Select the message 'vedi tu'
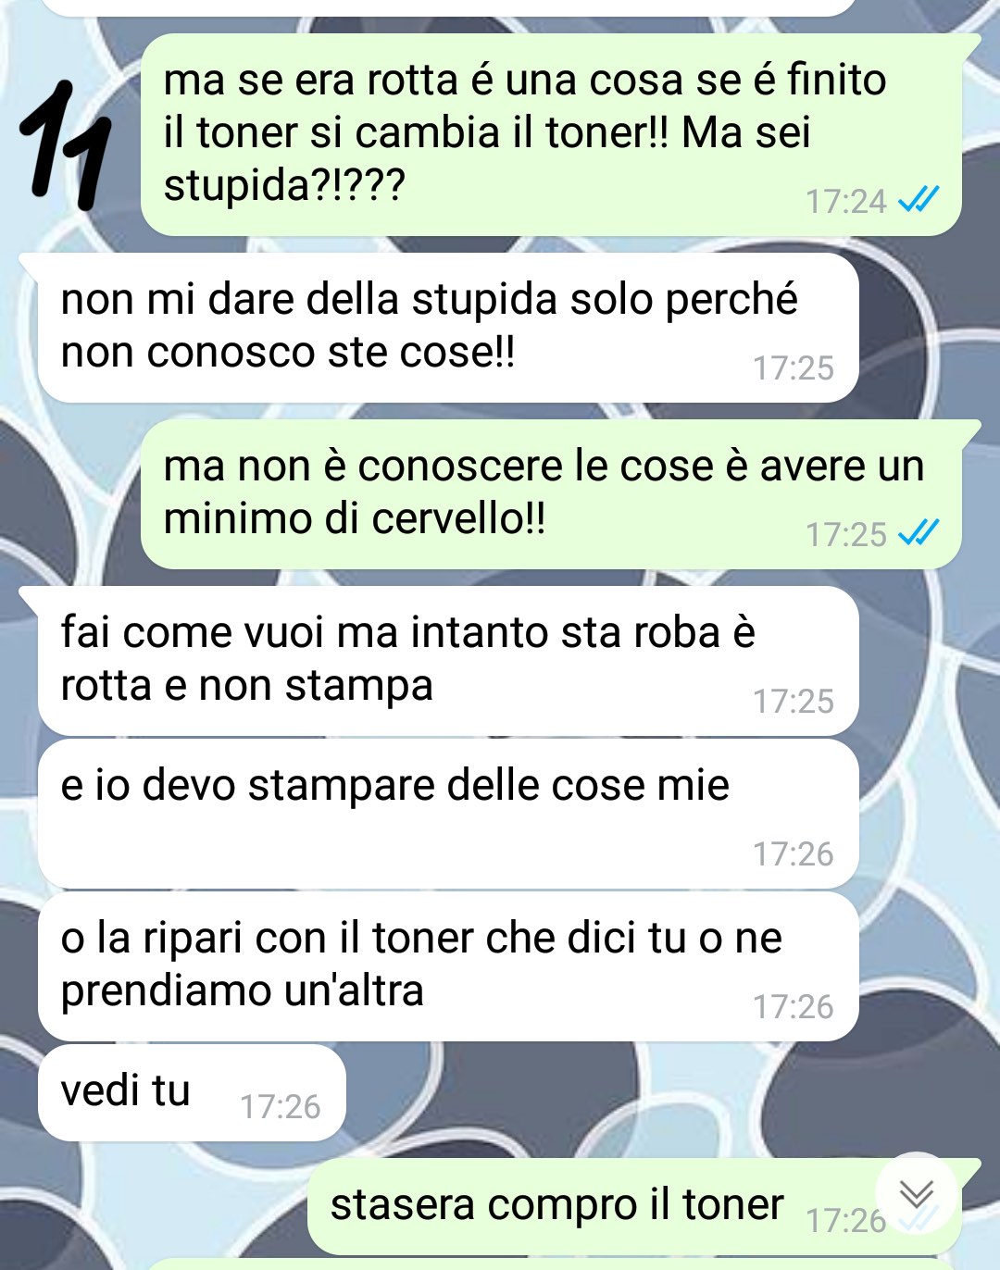 click(192, 1092)
